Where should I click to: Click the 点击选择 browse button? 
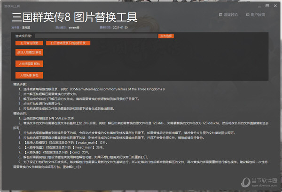pyautogui.click(x=166, y=36)
